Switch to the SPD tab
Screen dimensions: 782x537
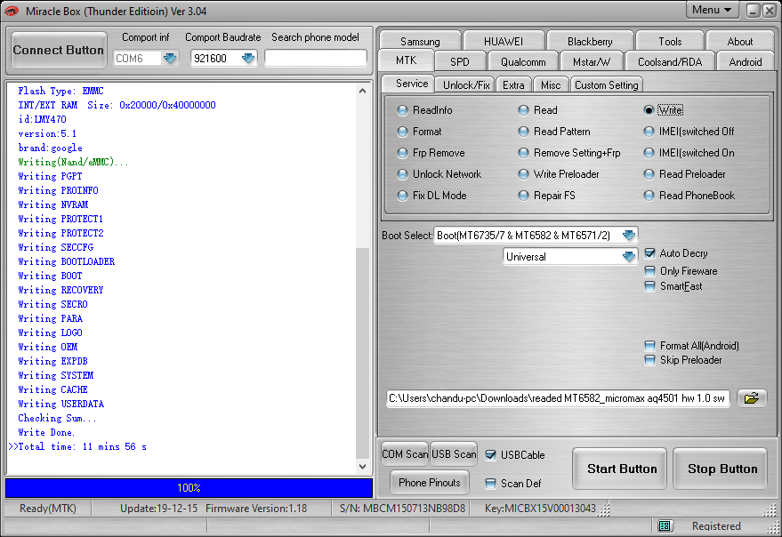pos(459,62)
